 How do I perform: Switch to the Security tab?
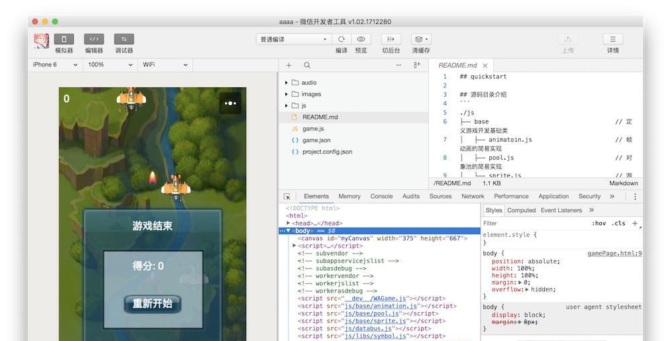pos(589,197)
